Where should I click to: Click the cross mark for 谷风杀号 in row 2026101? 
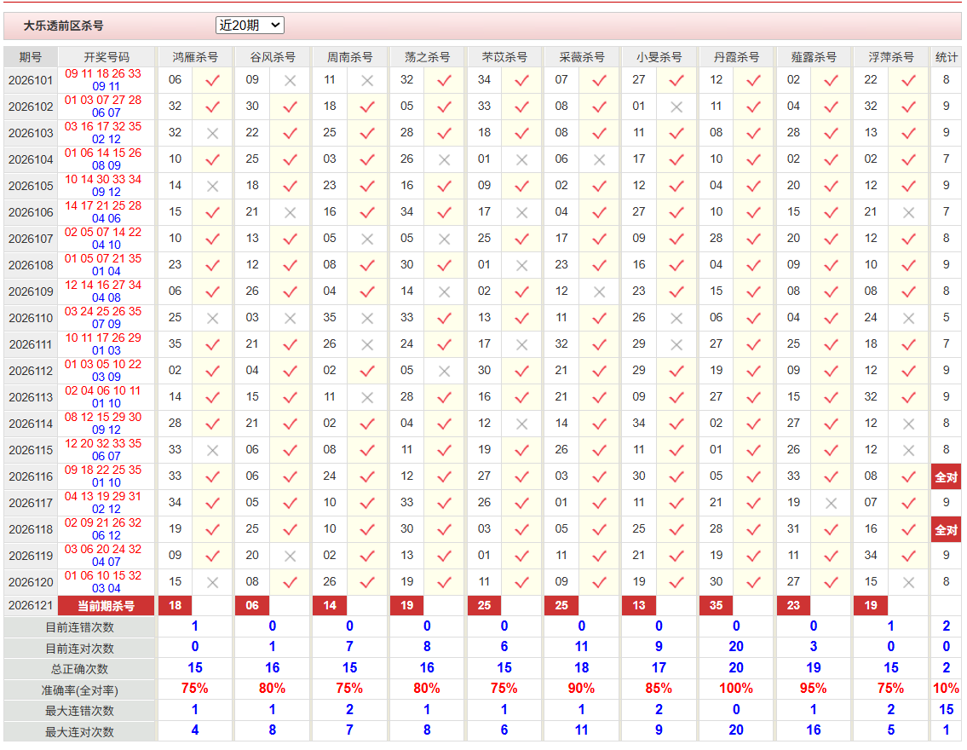coord(290,81)
